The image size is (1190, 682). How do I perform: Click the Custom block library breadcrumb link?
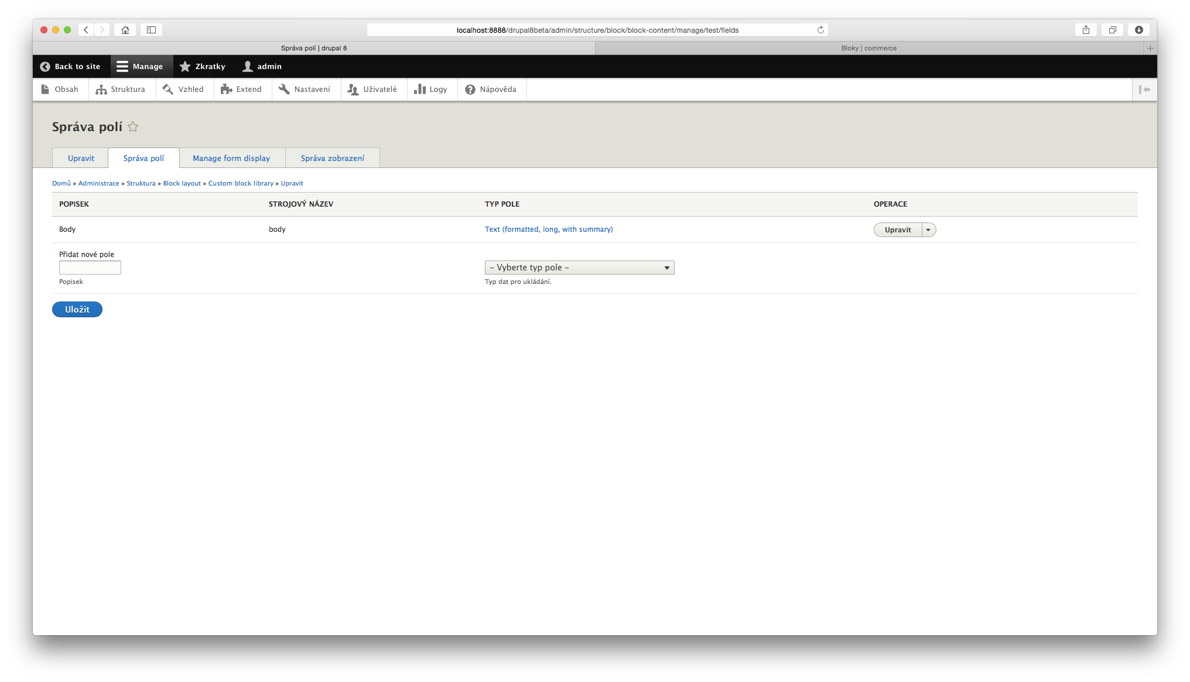240,183
